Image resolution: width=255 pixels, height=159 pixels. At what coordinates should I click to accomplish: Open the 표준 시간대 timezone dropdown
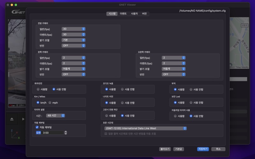pyautogui.click(x=146, y=128)
